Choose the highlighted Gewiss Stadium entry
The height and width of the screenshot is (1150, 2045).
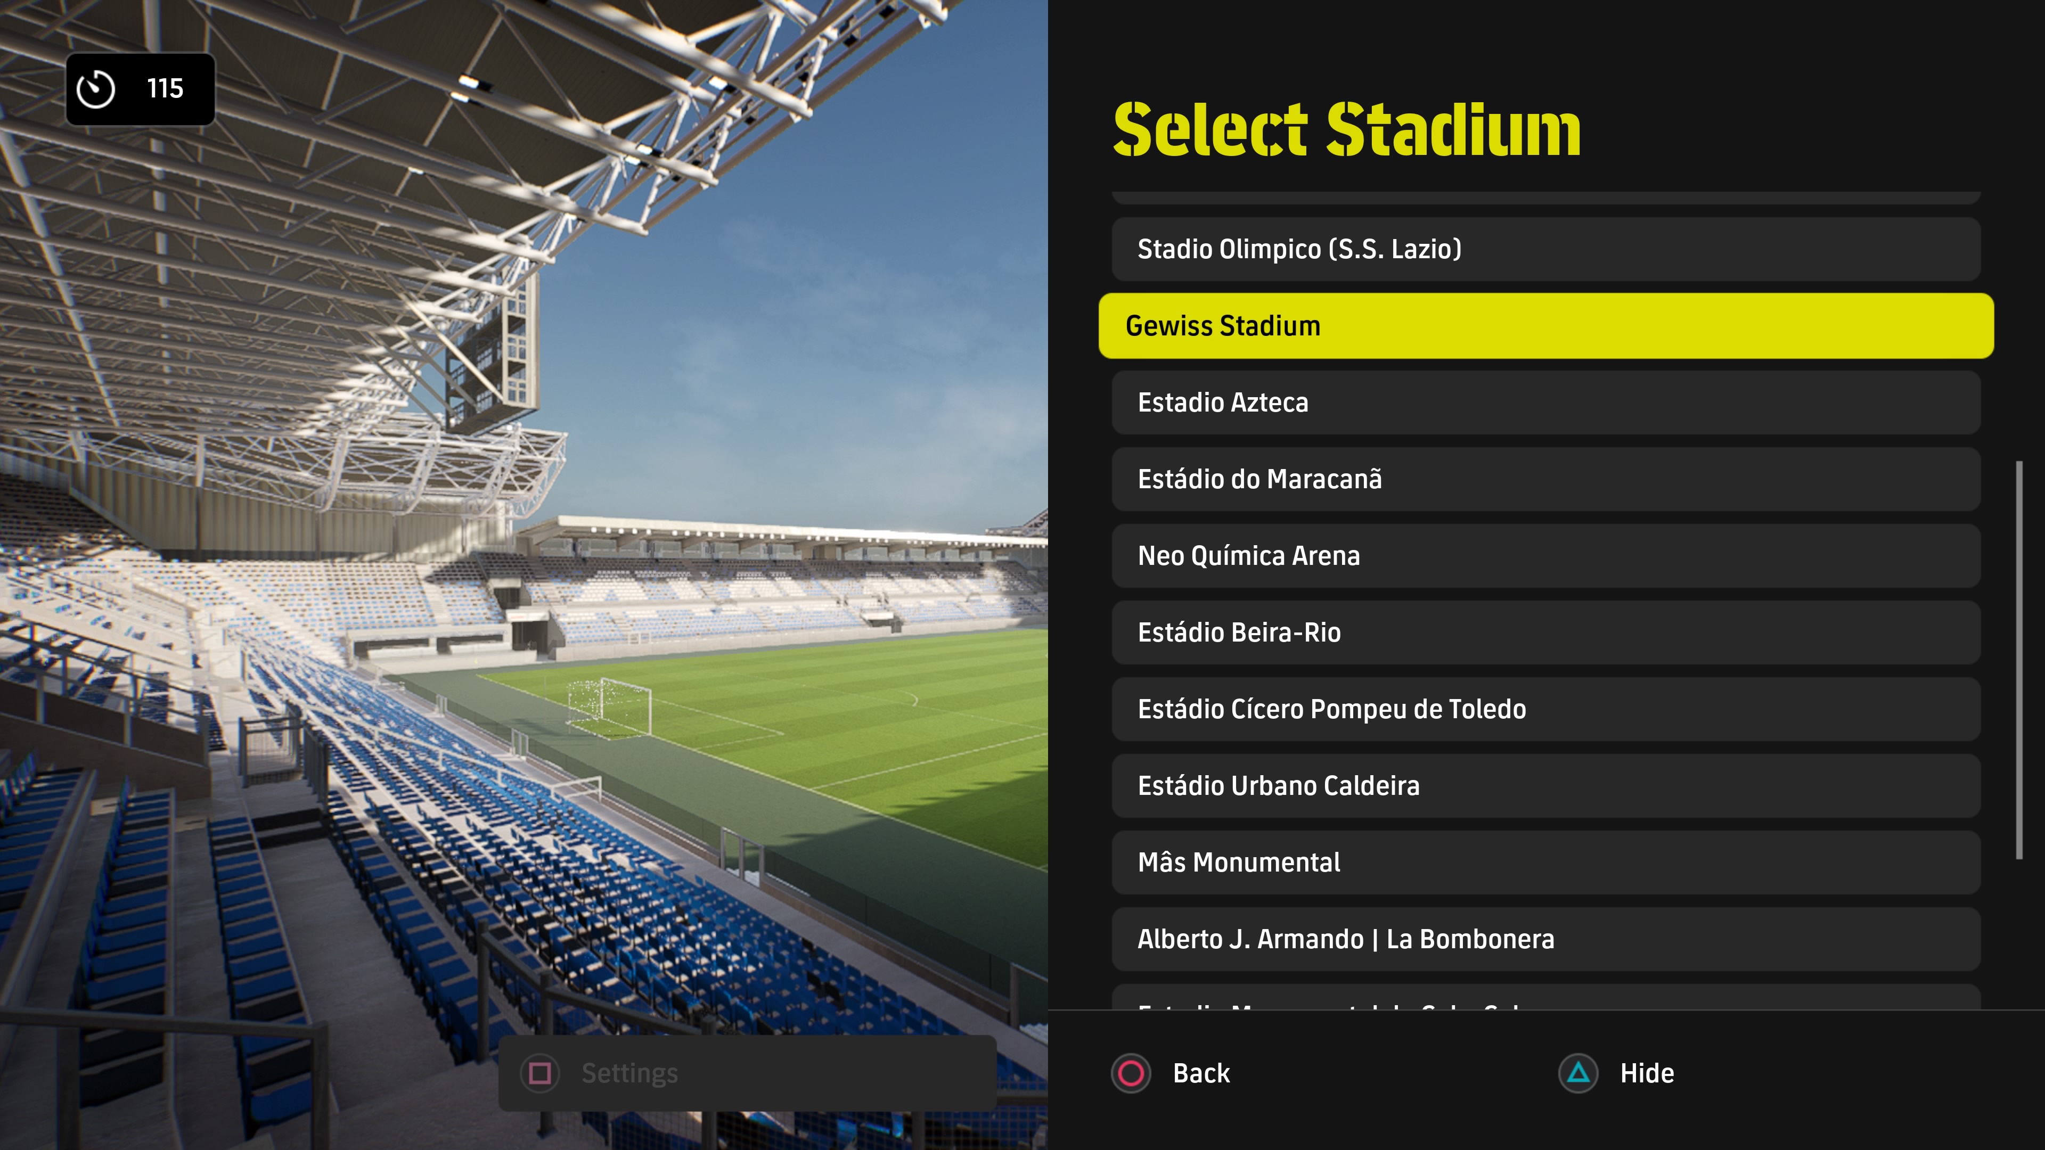click(1545, 325)
